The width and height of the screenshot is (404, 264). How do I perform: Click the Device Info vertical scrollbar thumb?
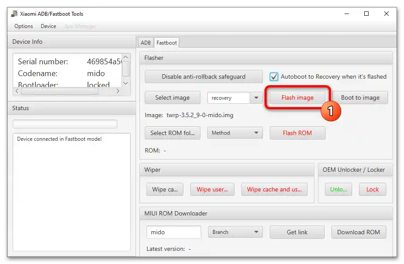(x=126, y=69)
